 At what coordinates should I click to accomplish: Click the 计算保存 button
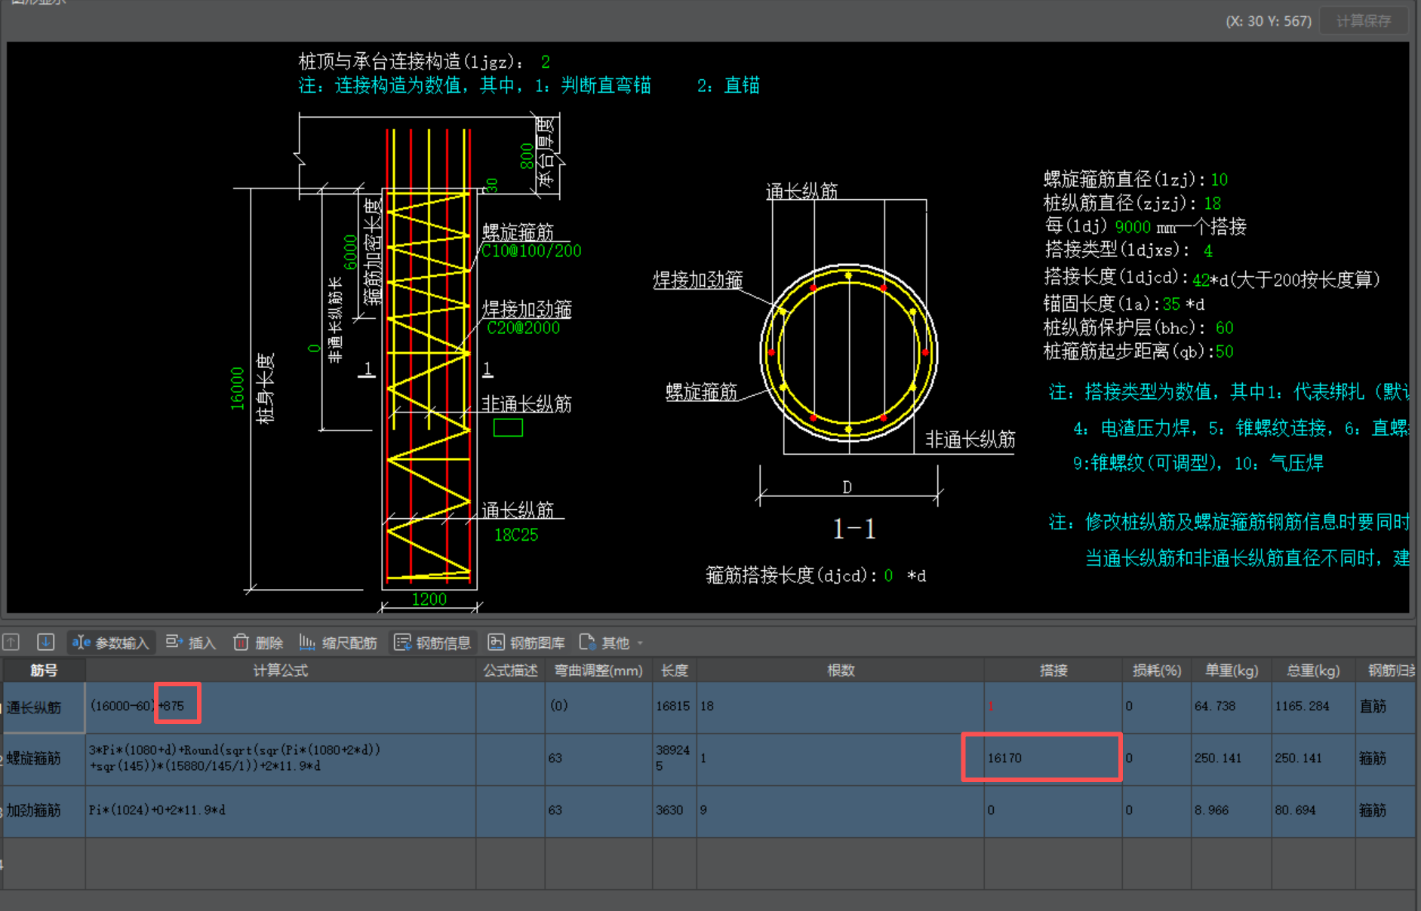1364,21
